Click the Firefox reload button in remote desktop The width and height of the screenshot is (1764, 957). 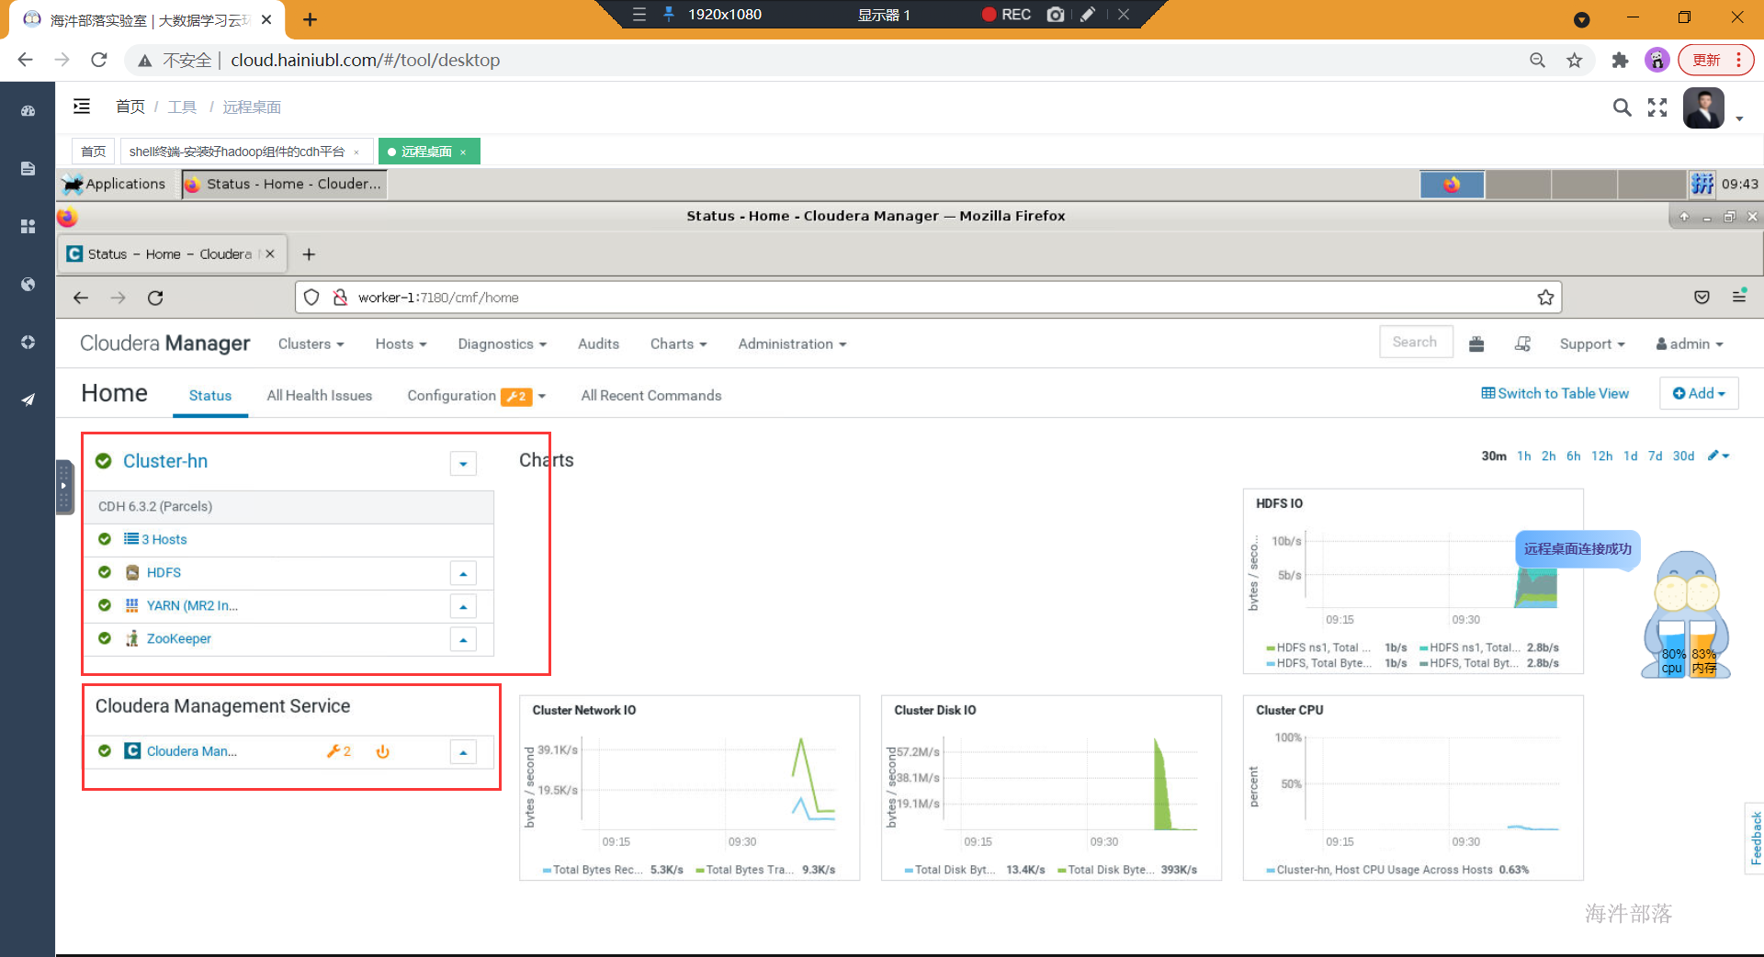coord(155,298)
